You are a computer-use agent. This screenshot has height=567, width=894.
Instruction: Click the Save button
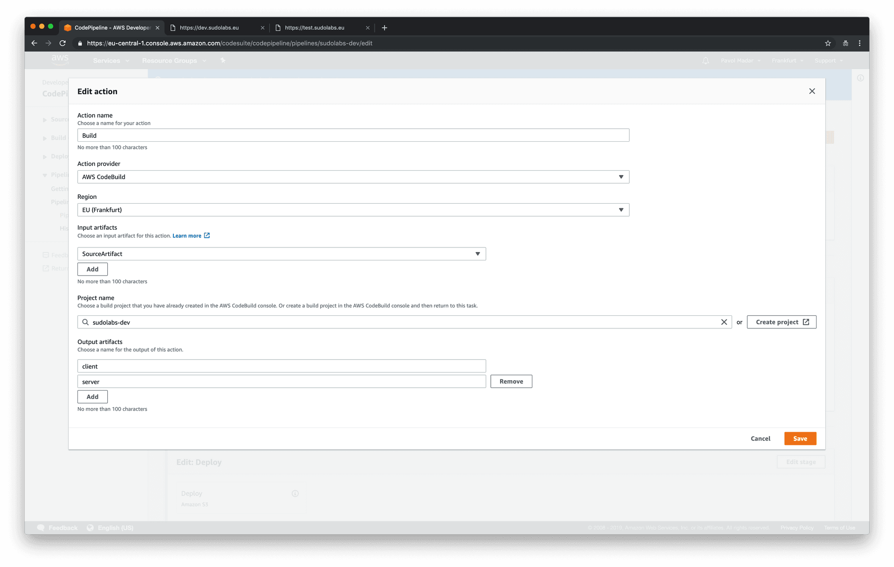coord(800,438)
